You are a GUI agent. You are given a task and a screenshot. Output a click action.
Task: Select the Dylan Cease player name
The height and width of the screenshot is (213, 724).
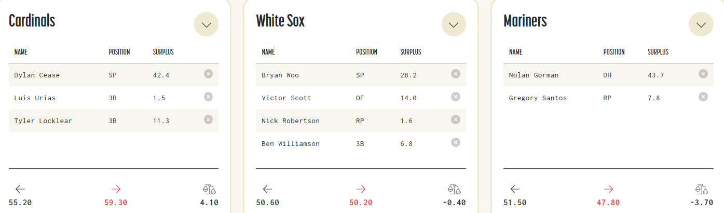coord(37,75)
